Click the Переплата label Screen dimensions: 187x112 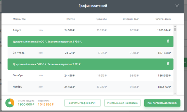(x=44, y=101)
